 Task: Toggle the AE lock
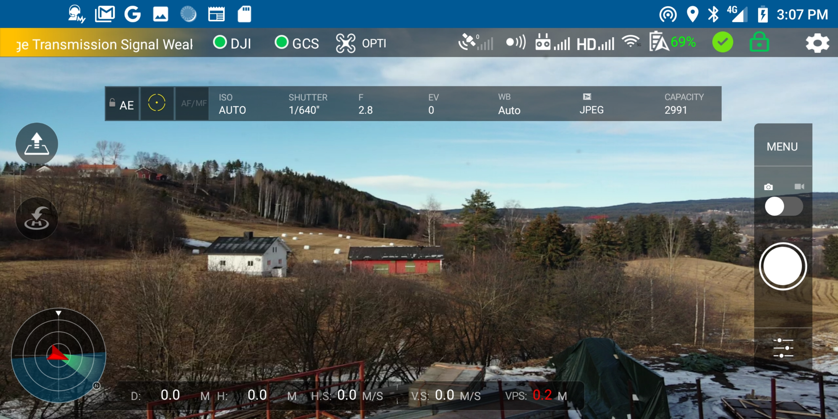tap(122, 104)
